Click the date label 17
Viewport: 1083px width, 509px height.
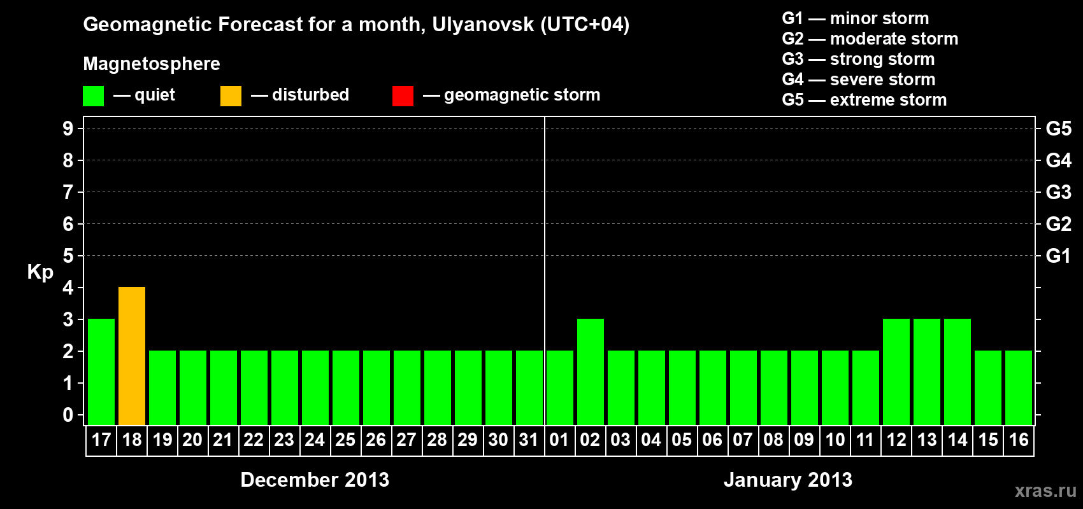click(x=101, y=440)
